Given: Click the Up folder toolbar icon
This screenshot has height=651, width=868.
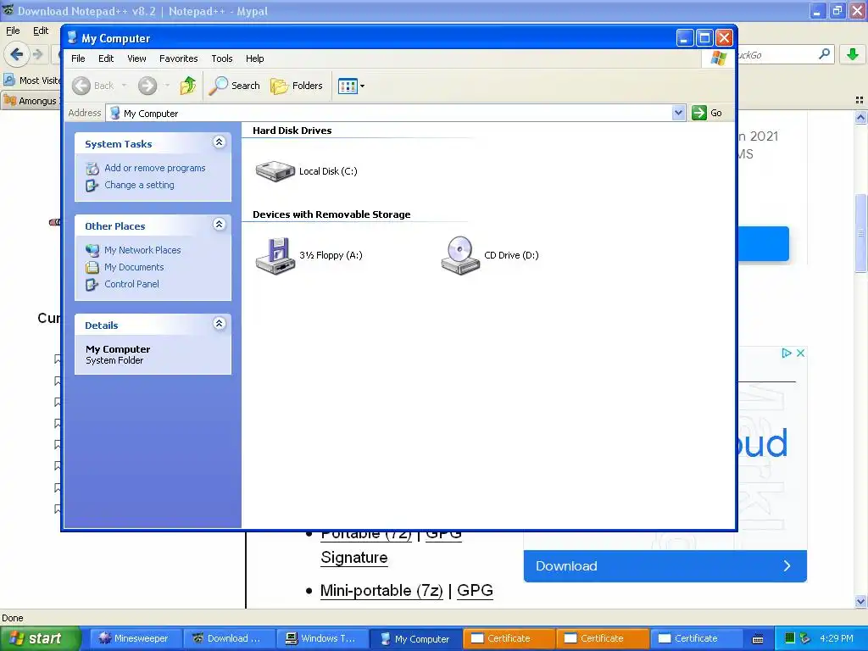Looking at the screenshot, I should coord(187,86).
